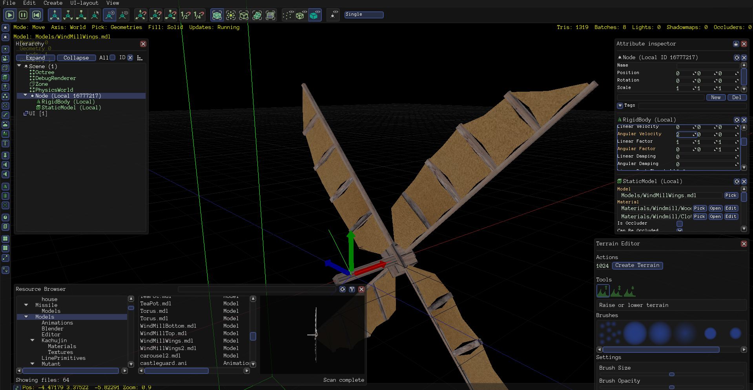Set fill mode to Point icon
Viewport: 753px width, 390px height.
tap(288, 15)
